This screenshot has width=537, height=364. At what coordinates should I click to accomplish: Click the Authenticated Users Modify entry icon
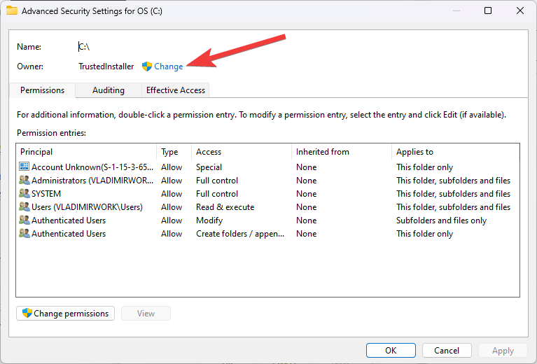25,220
